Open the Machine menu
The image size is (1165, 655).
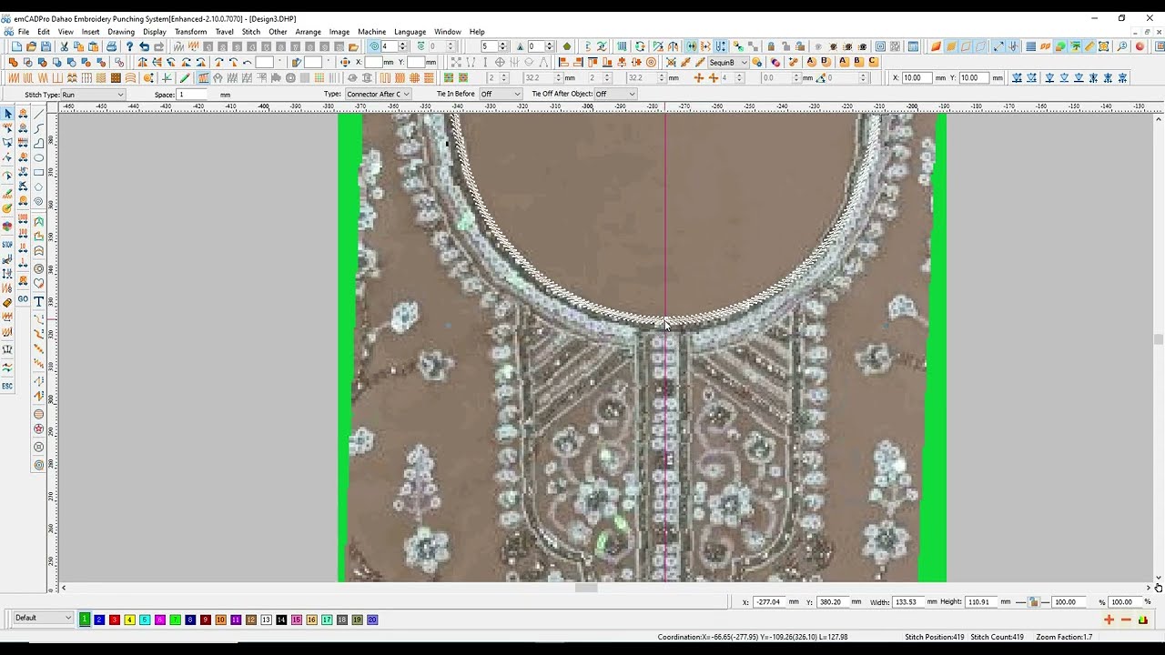coord(371,32)
